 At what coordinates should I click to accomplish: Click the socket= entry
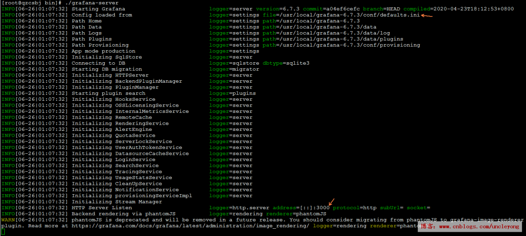pos(419,208)
